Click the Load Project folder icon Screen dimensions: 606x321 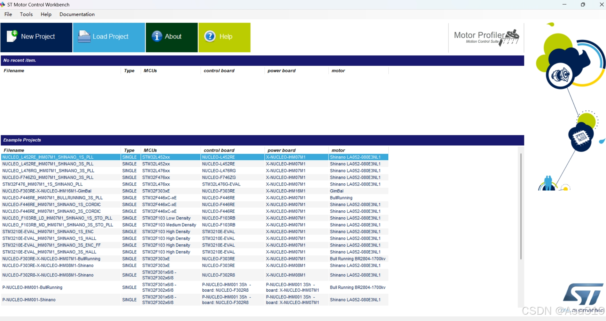[x=84, y=36]
